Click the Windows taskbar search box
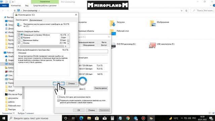215x121 pixels. tap(34, 118)
